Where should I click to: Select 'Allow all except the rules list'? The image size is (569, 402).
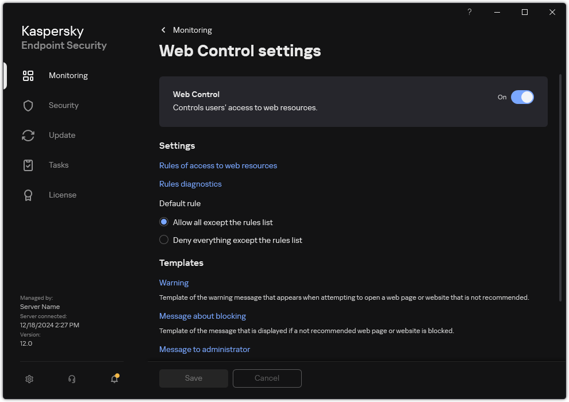[x=164, y=222]
